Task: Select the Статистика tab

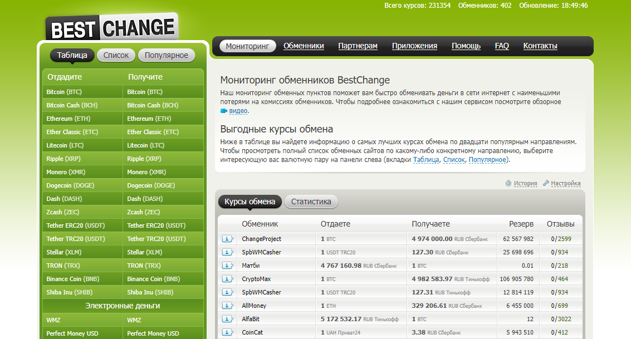Action: [311, 202]
